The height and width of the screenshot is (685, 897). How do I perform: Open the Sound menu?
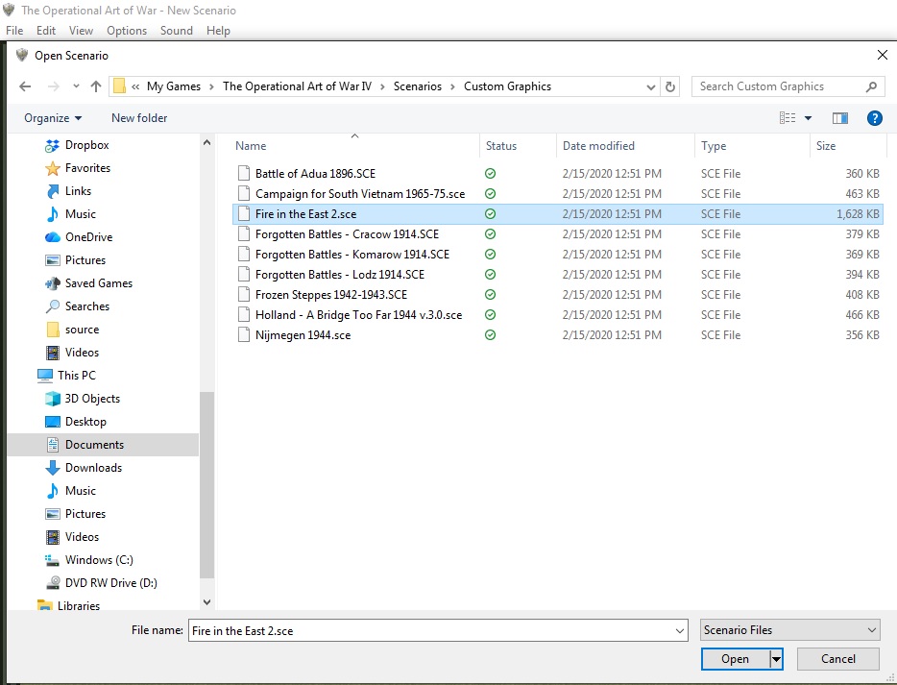(176, 31)
